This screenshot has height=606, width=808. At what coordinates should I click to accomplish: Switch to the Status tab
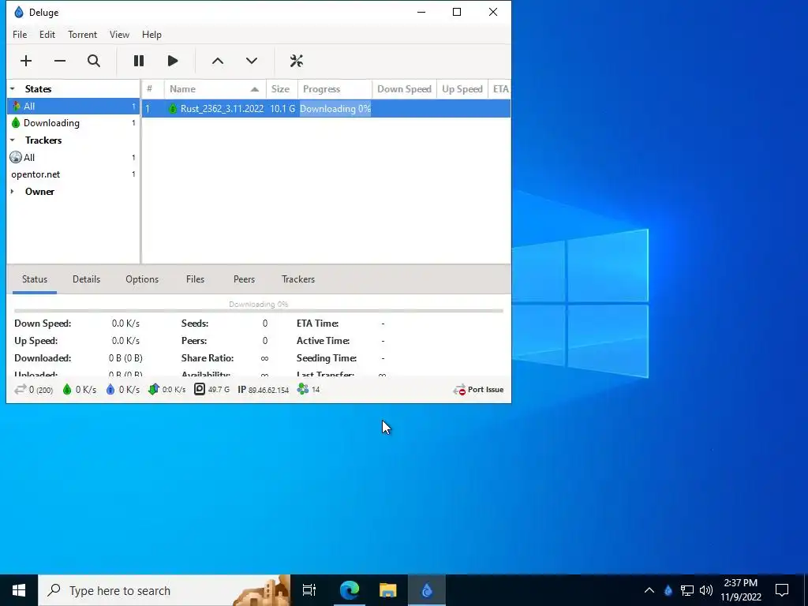35,279
